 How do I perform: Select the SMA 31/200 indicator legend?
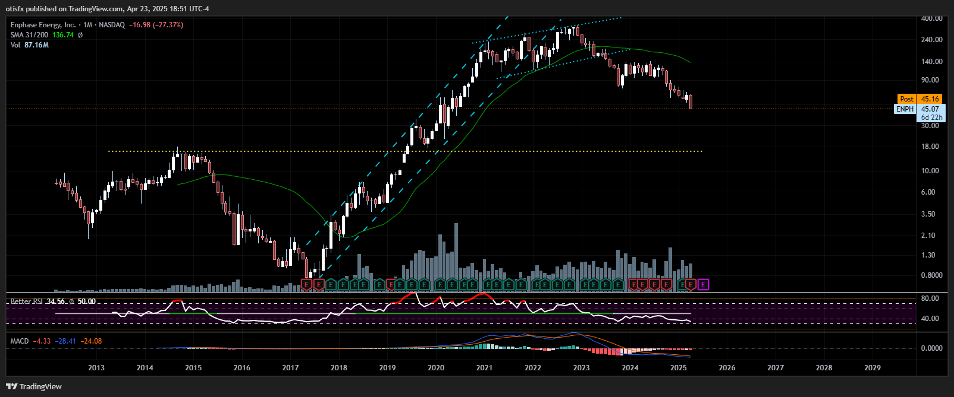pyautogui.click(x=29, y=35)
